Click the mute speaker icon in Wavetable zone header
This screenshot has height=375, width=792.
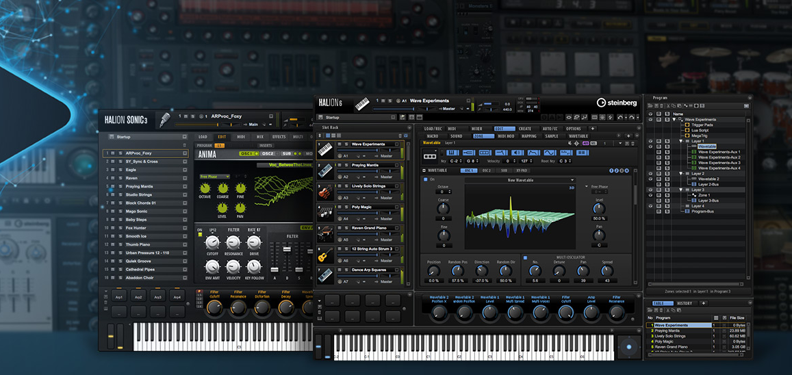[x=570, y=143]
